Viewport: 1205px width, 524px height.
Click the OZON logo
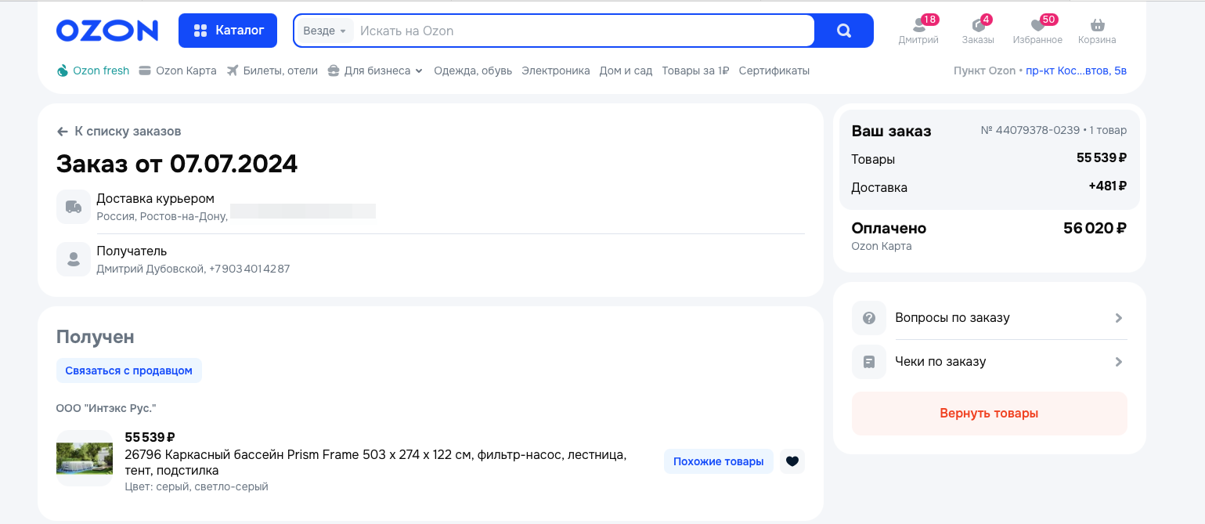click(107, 31)
